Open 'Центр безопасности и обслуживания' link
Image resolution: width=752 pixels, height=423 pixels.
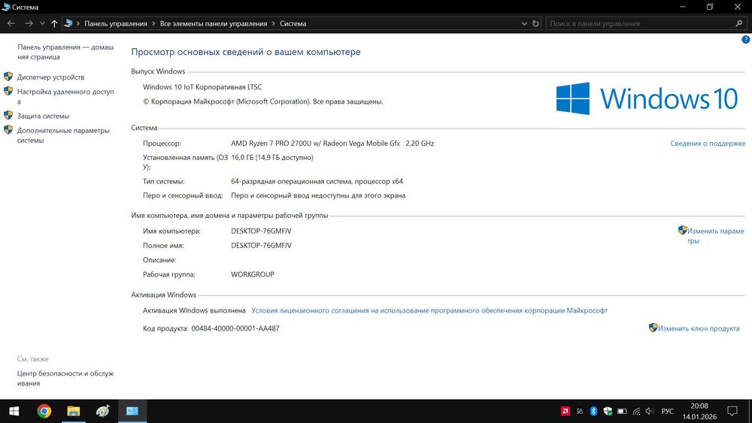pyautogui.click(x=65, y=379)
